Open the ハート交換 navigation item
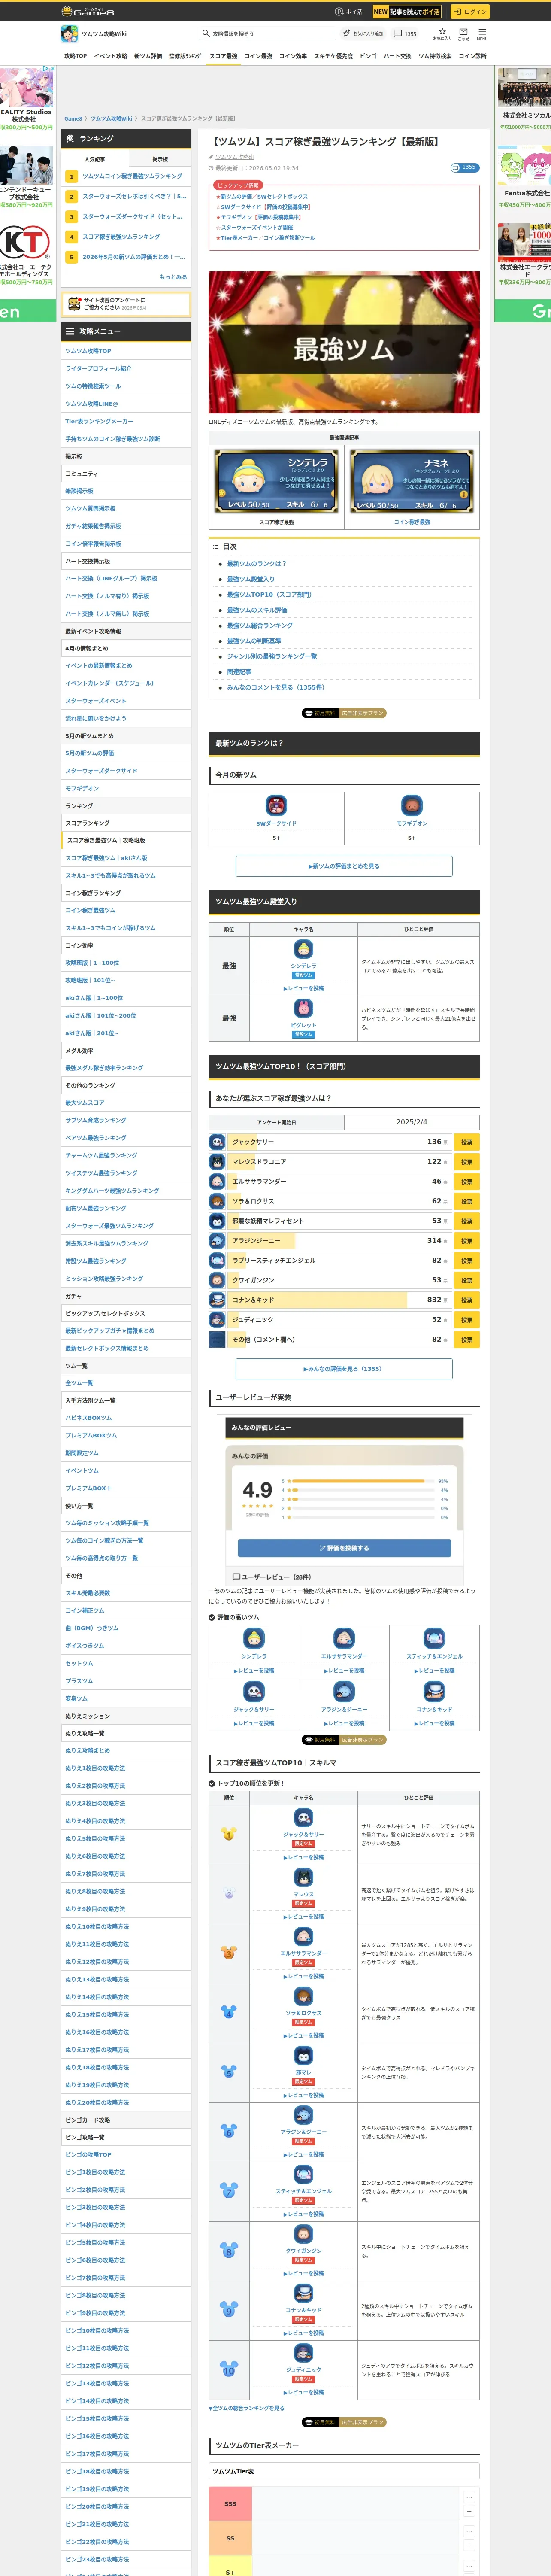 coord(397,56)
